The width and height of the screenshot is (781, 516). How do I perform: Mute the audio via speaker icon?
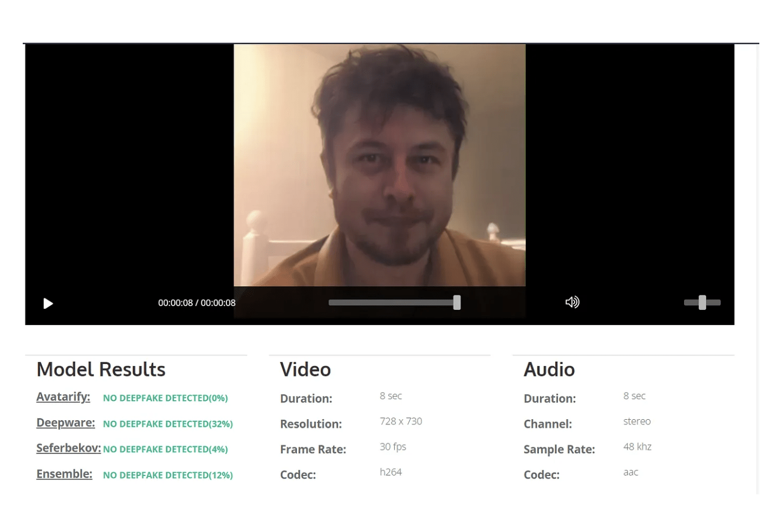click(572, 302)
